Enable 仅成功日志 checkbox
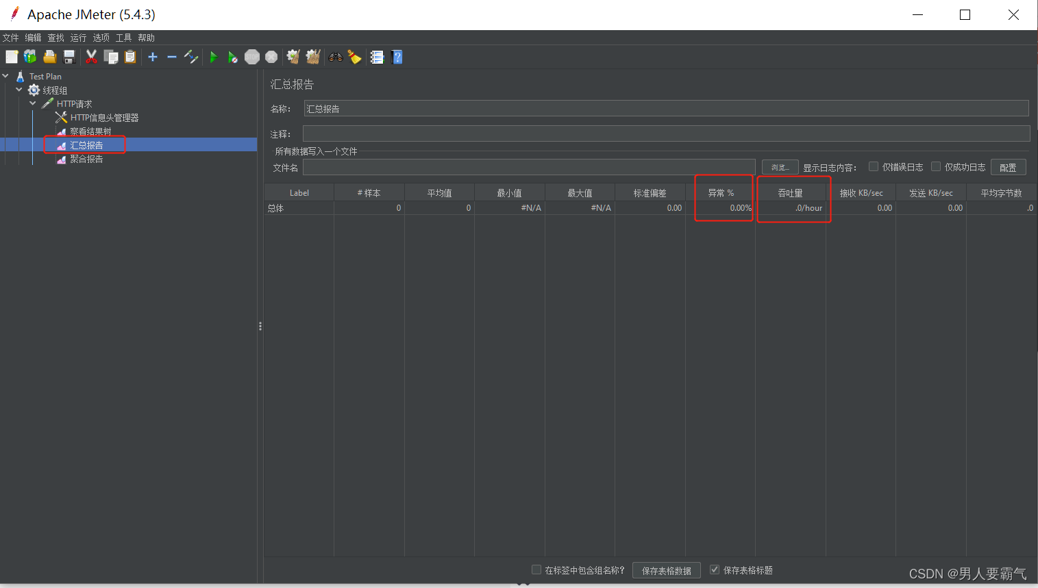 936,166
